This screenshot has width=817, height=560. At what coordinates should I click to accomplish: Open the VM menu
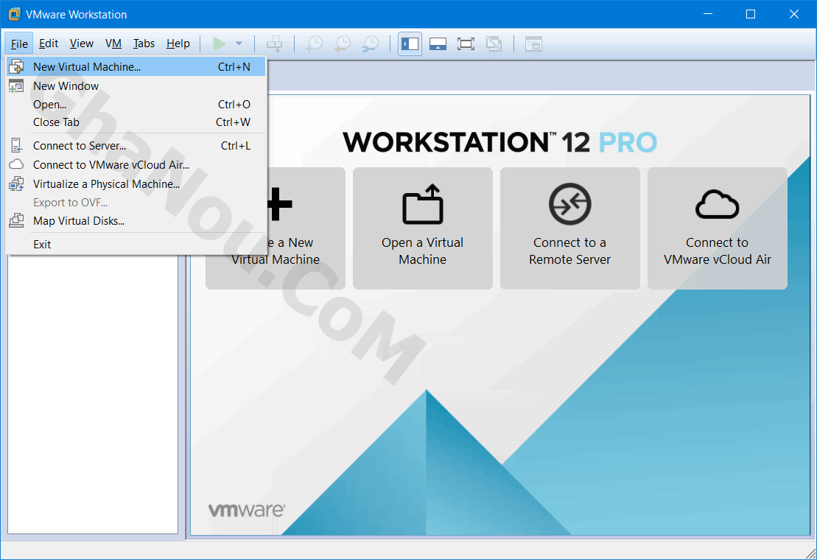pos(113,43)
